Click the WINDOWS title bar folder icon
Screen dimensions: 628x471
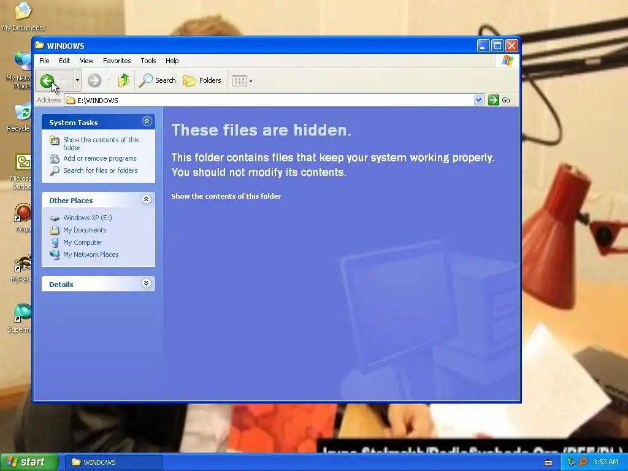[x=39, y=45]
